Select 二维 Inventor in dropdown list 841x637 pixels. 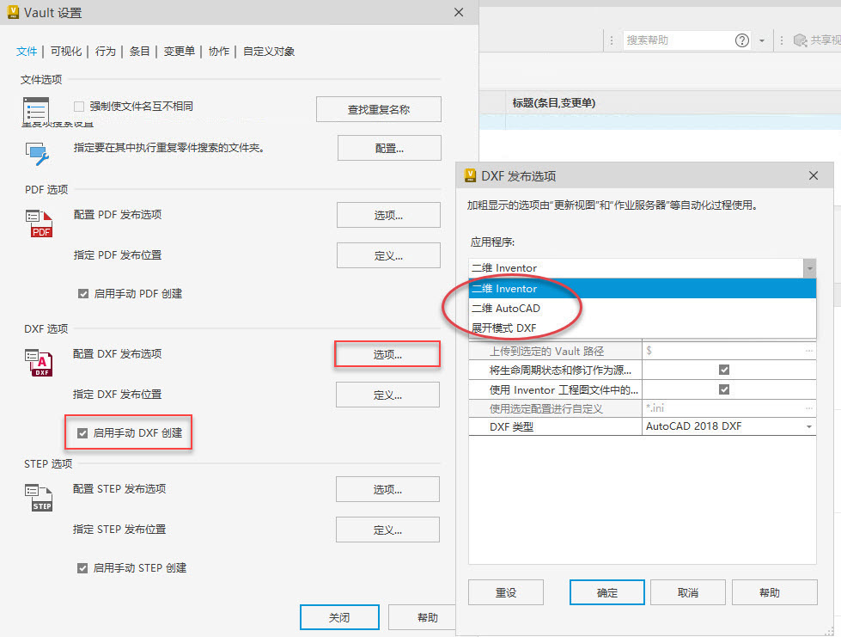(642, 289)
